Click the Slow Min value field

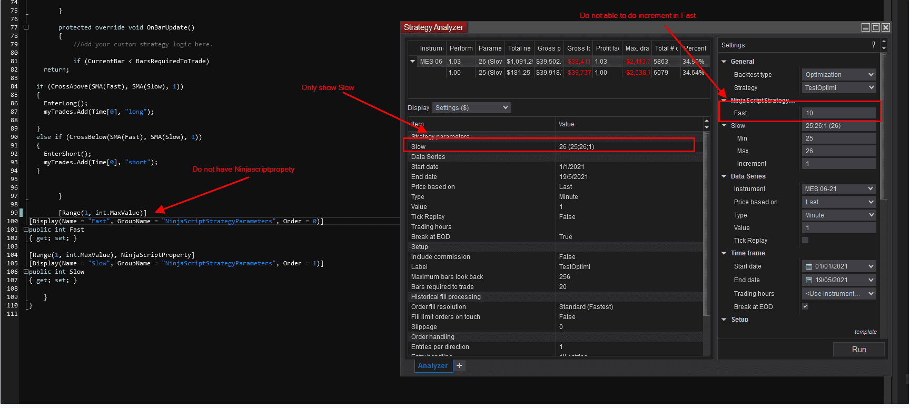tap(838, 138)
